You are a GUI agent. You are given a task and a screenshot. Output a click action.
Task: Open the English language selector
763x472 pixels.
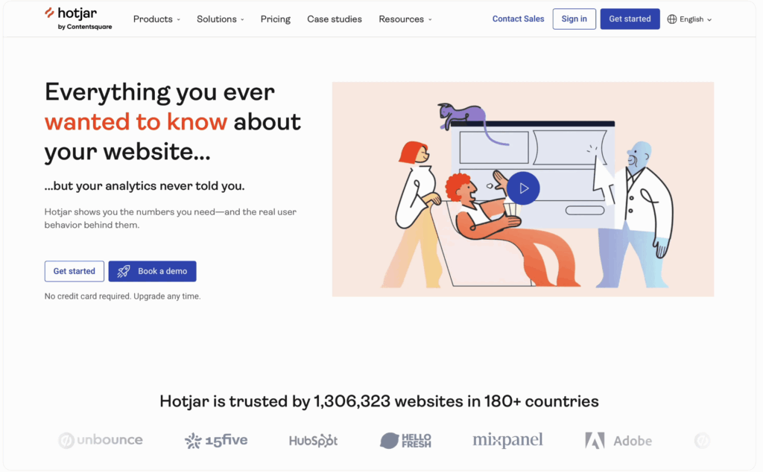pyautogui.click(x=689, y=19)
